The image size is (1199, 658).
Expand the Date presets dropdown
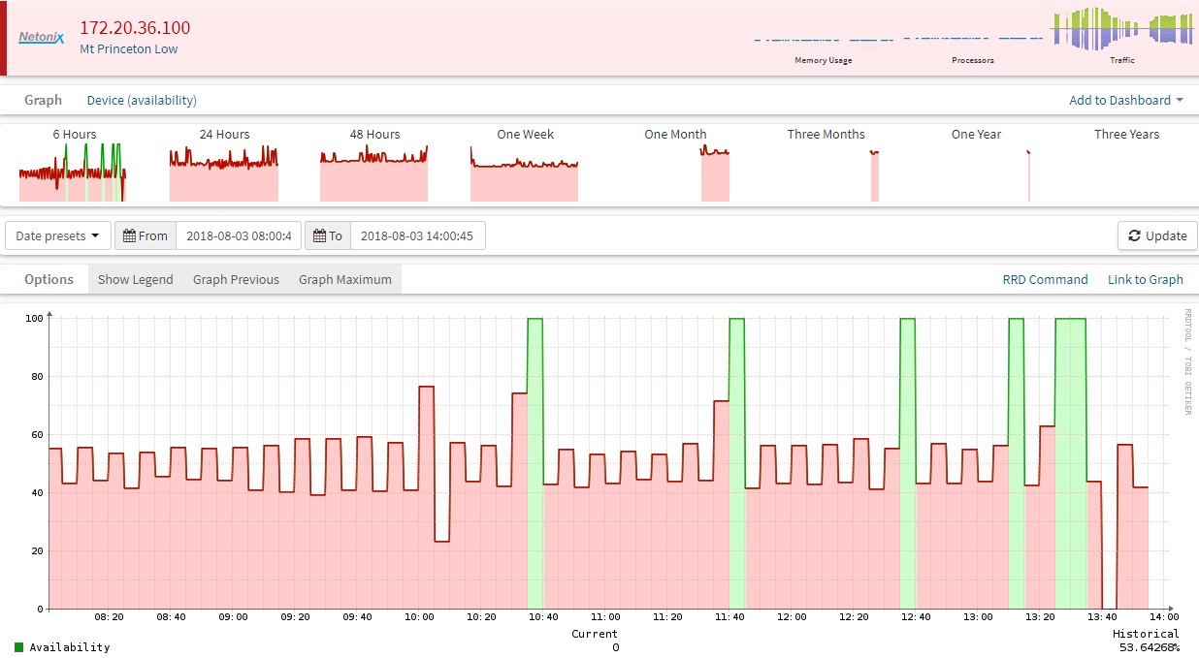[x=58, y=235]
